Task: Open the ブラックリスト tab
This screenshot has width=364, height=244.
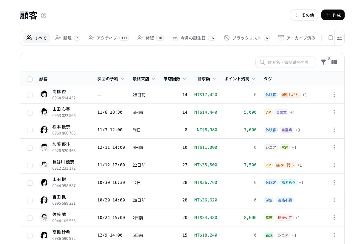Action: 247,38
